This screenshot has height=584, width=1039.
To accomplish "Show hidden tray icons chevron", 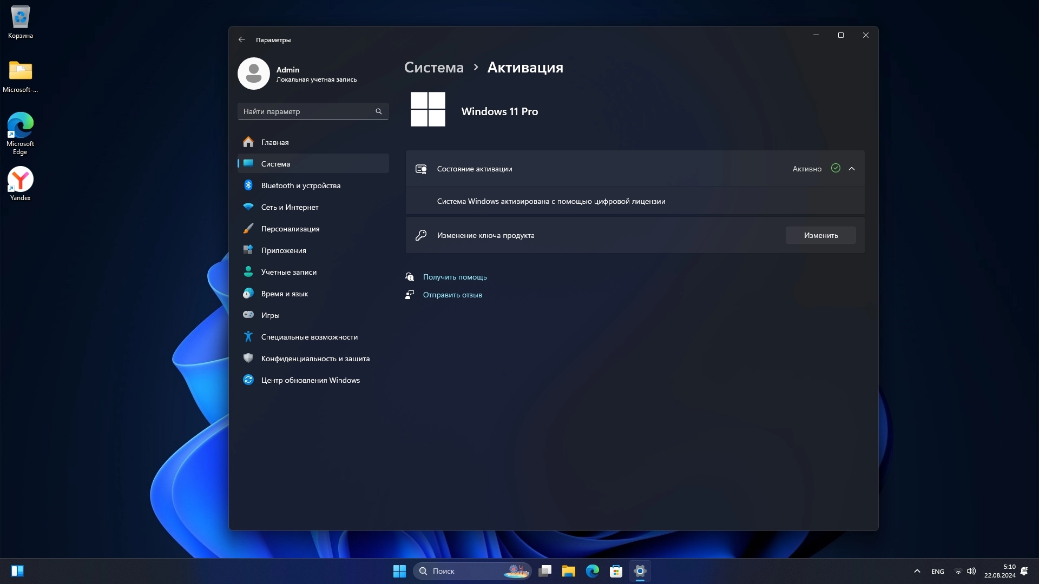I will 917,571.
